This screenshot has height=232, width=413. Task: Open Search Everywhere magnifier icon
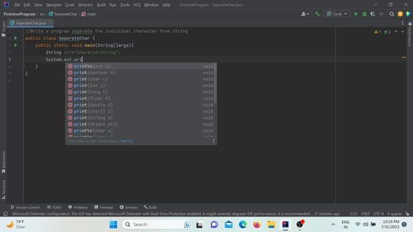coord(392,14)
